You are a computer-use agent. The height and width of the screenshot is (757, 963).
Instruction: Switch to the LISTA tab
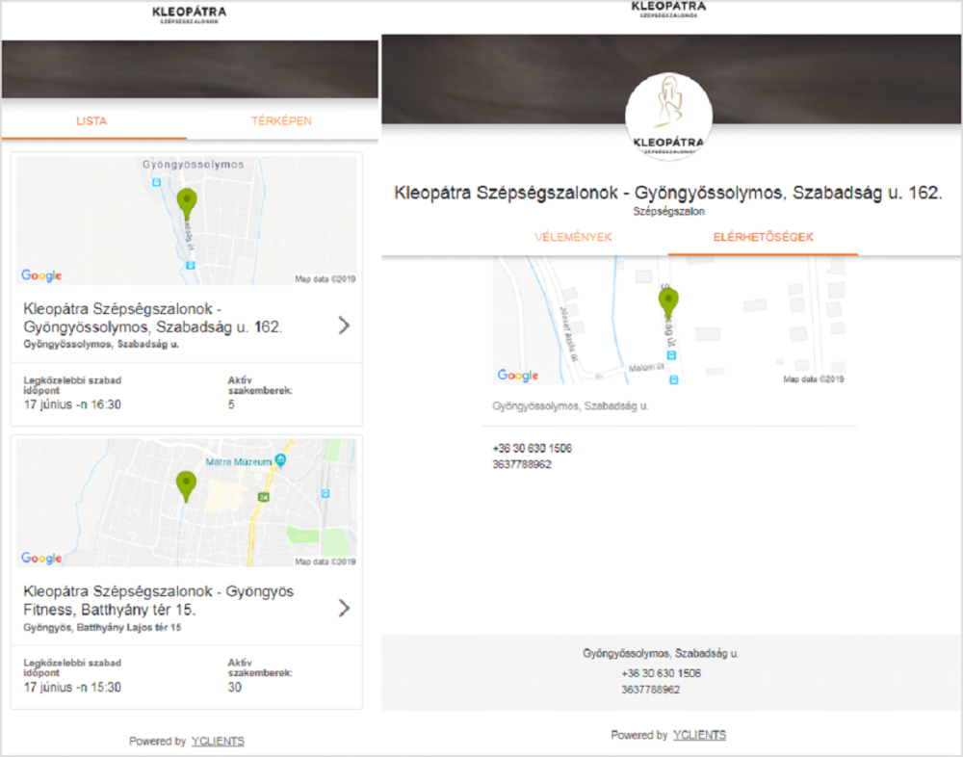(91, 121)
